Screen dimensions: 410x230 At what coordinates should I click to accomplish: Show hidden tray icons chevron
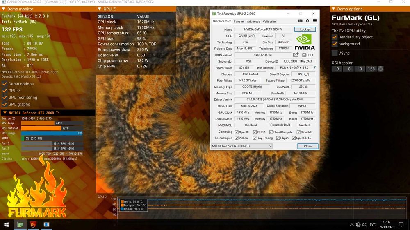point(352,225)
